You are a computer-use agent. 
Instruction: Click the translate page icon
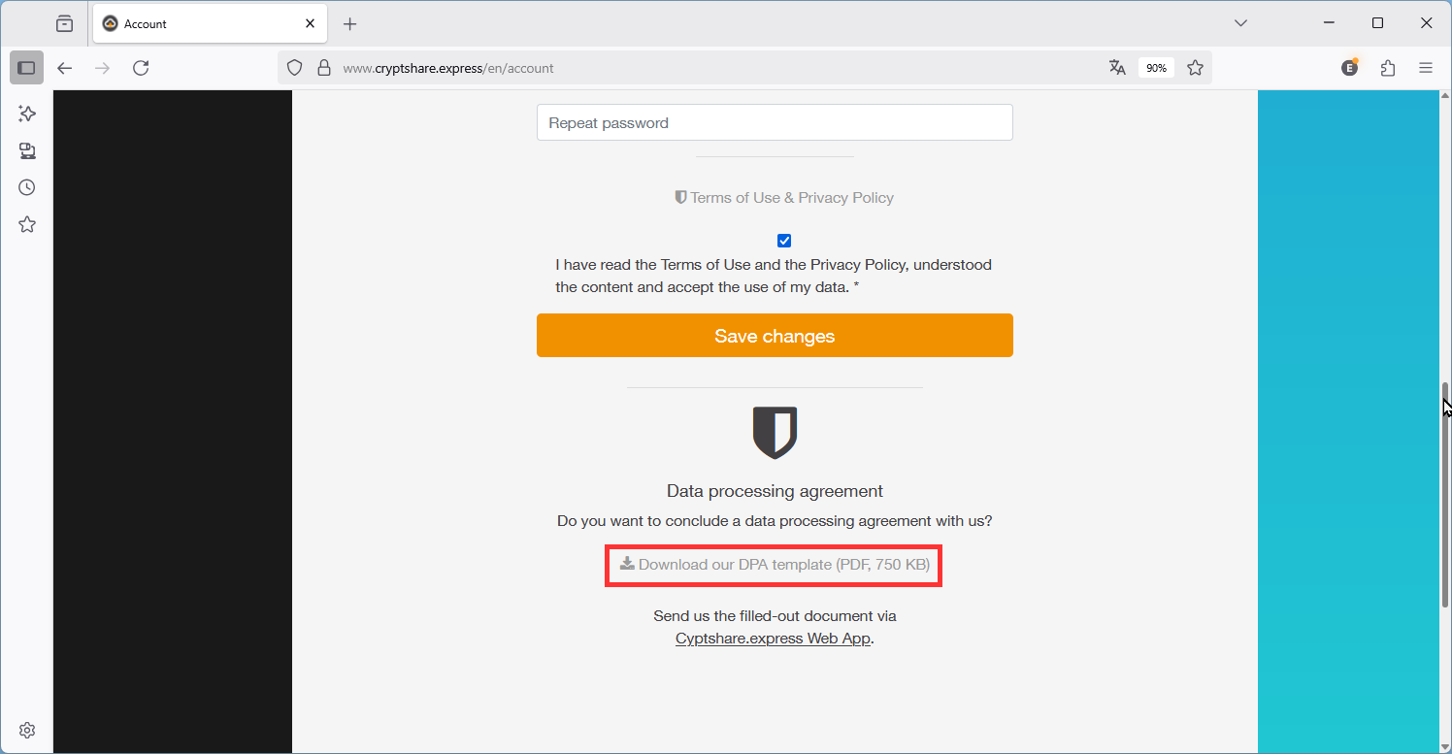pyautogui.click(x=1117, y=68)
